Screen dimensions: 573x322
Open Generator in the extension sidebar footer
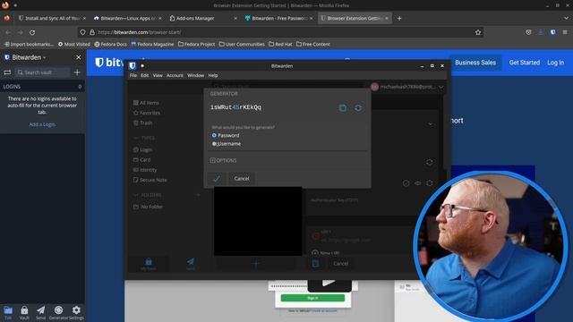tap(58, 313)
